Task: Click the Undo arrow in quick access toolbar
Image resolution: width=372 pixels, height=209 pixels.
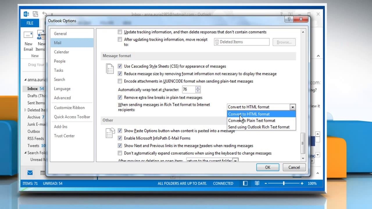Action: [x=44, y=14]
